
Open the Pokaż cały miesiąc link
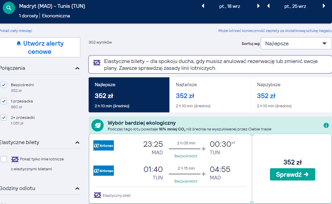pyautogui.click(x=16, y=31)
